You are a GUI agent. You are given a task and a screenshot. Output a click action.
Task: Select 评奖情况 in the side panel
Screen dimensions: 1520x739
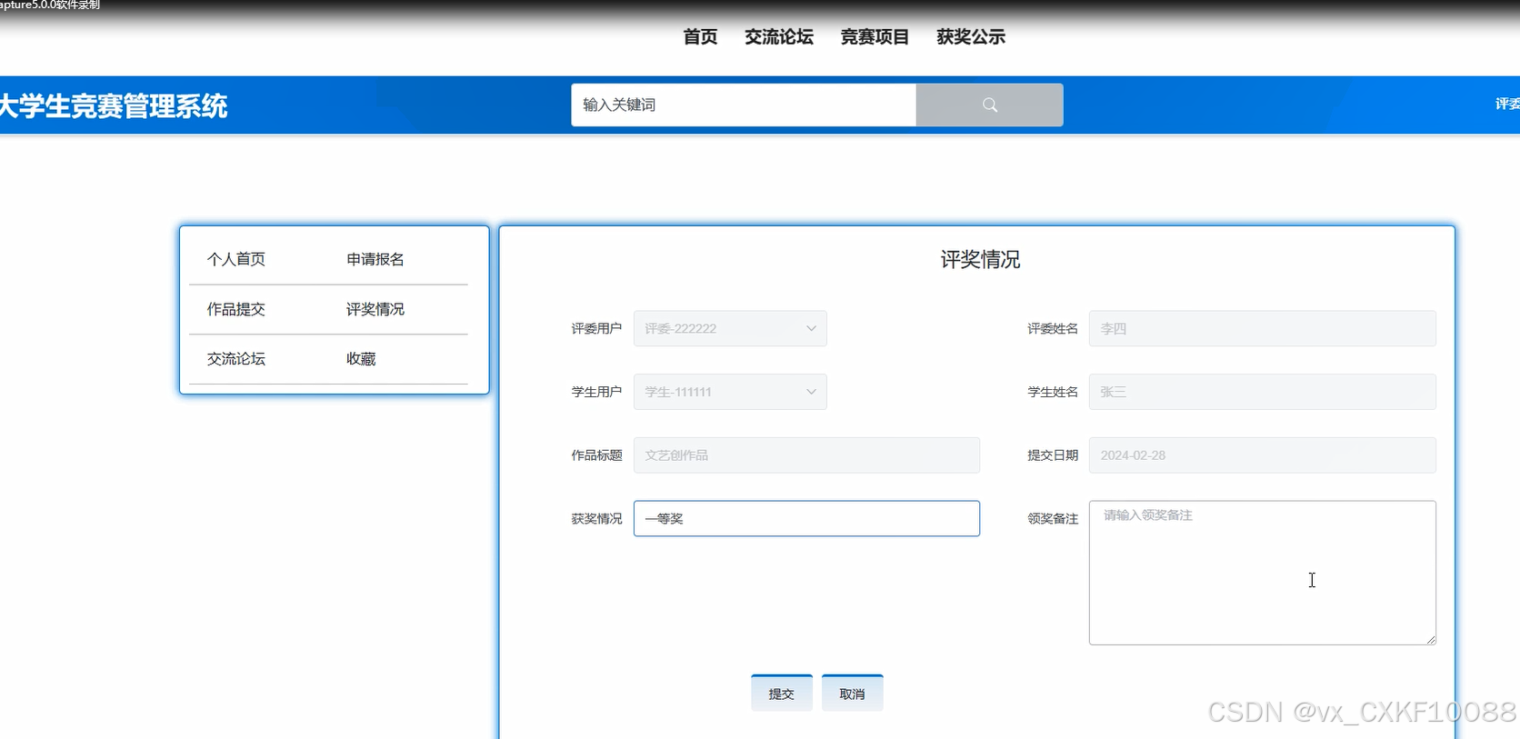coord(375,309)
